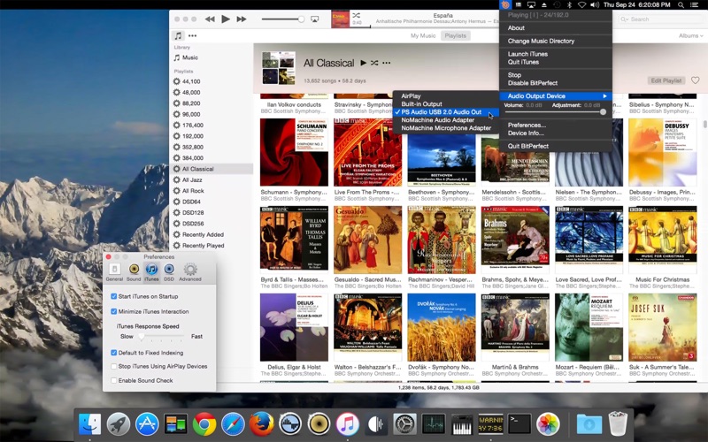This screenshot has width=708, height=442.
Task: Click the Edit Playlist button
Action: (666, 80)
